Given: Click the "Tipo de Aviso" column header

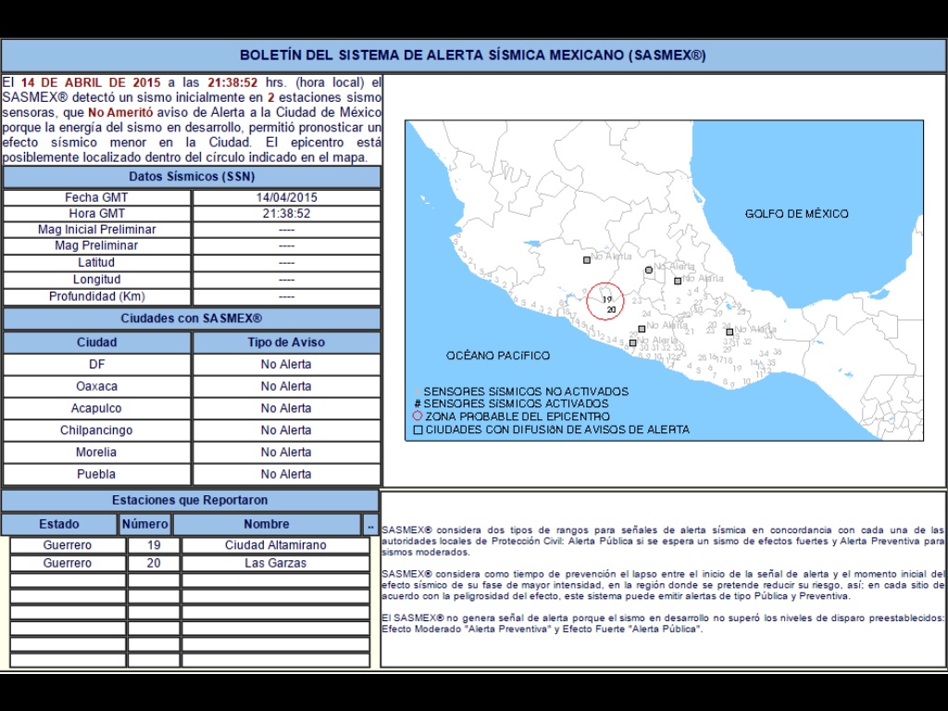Looking at the screenshot, I should point(287,343).
